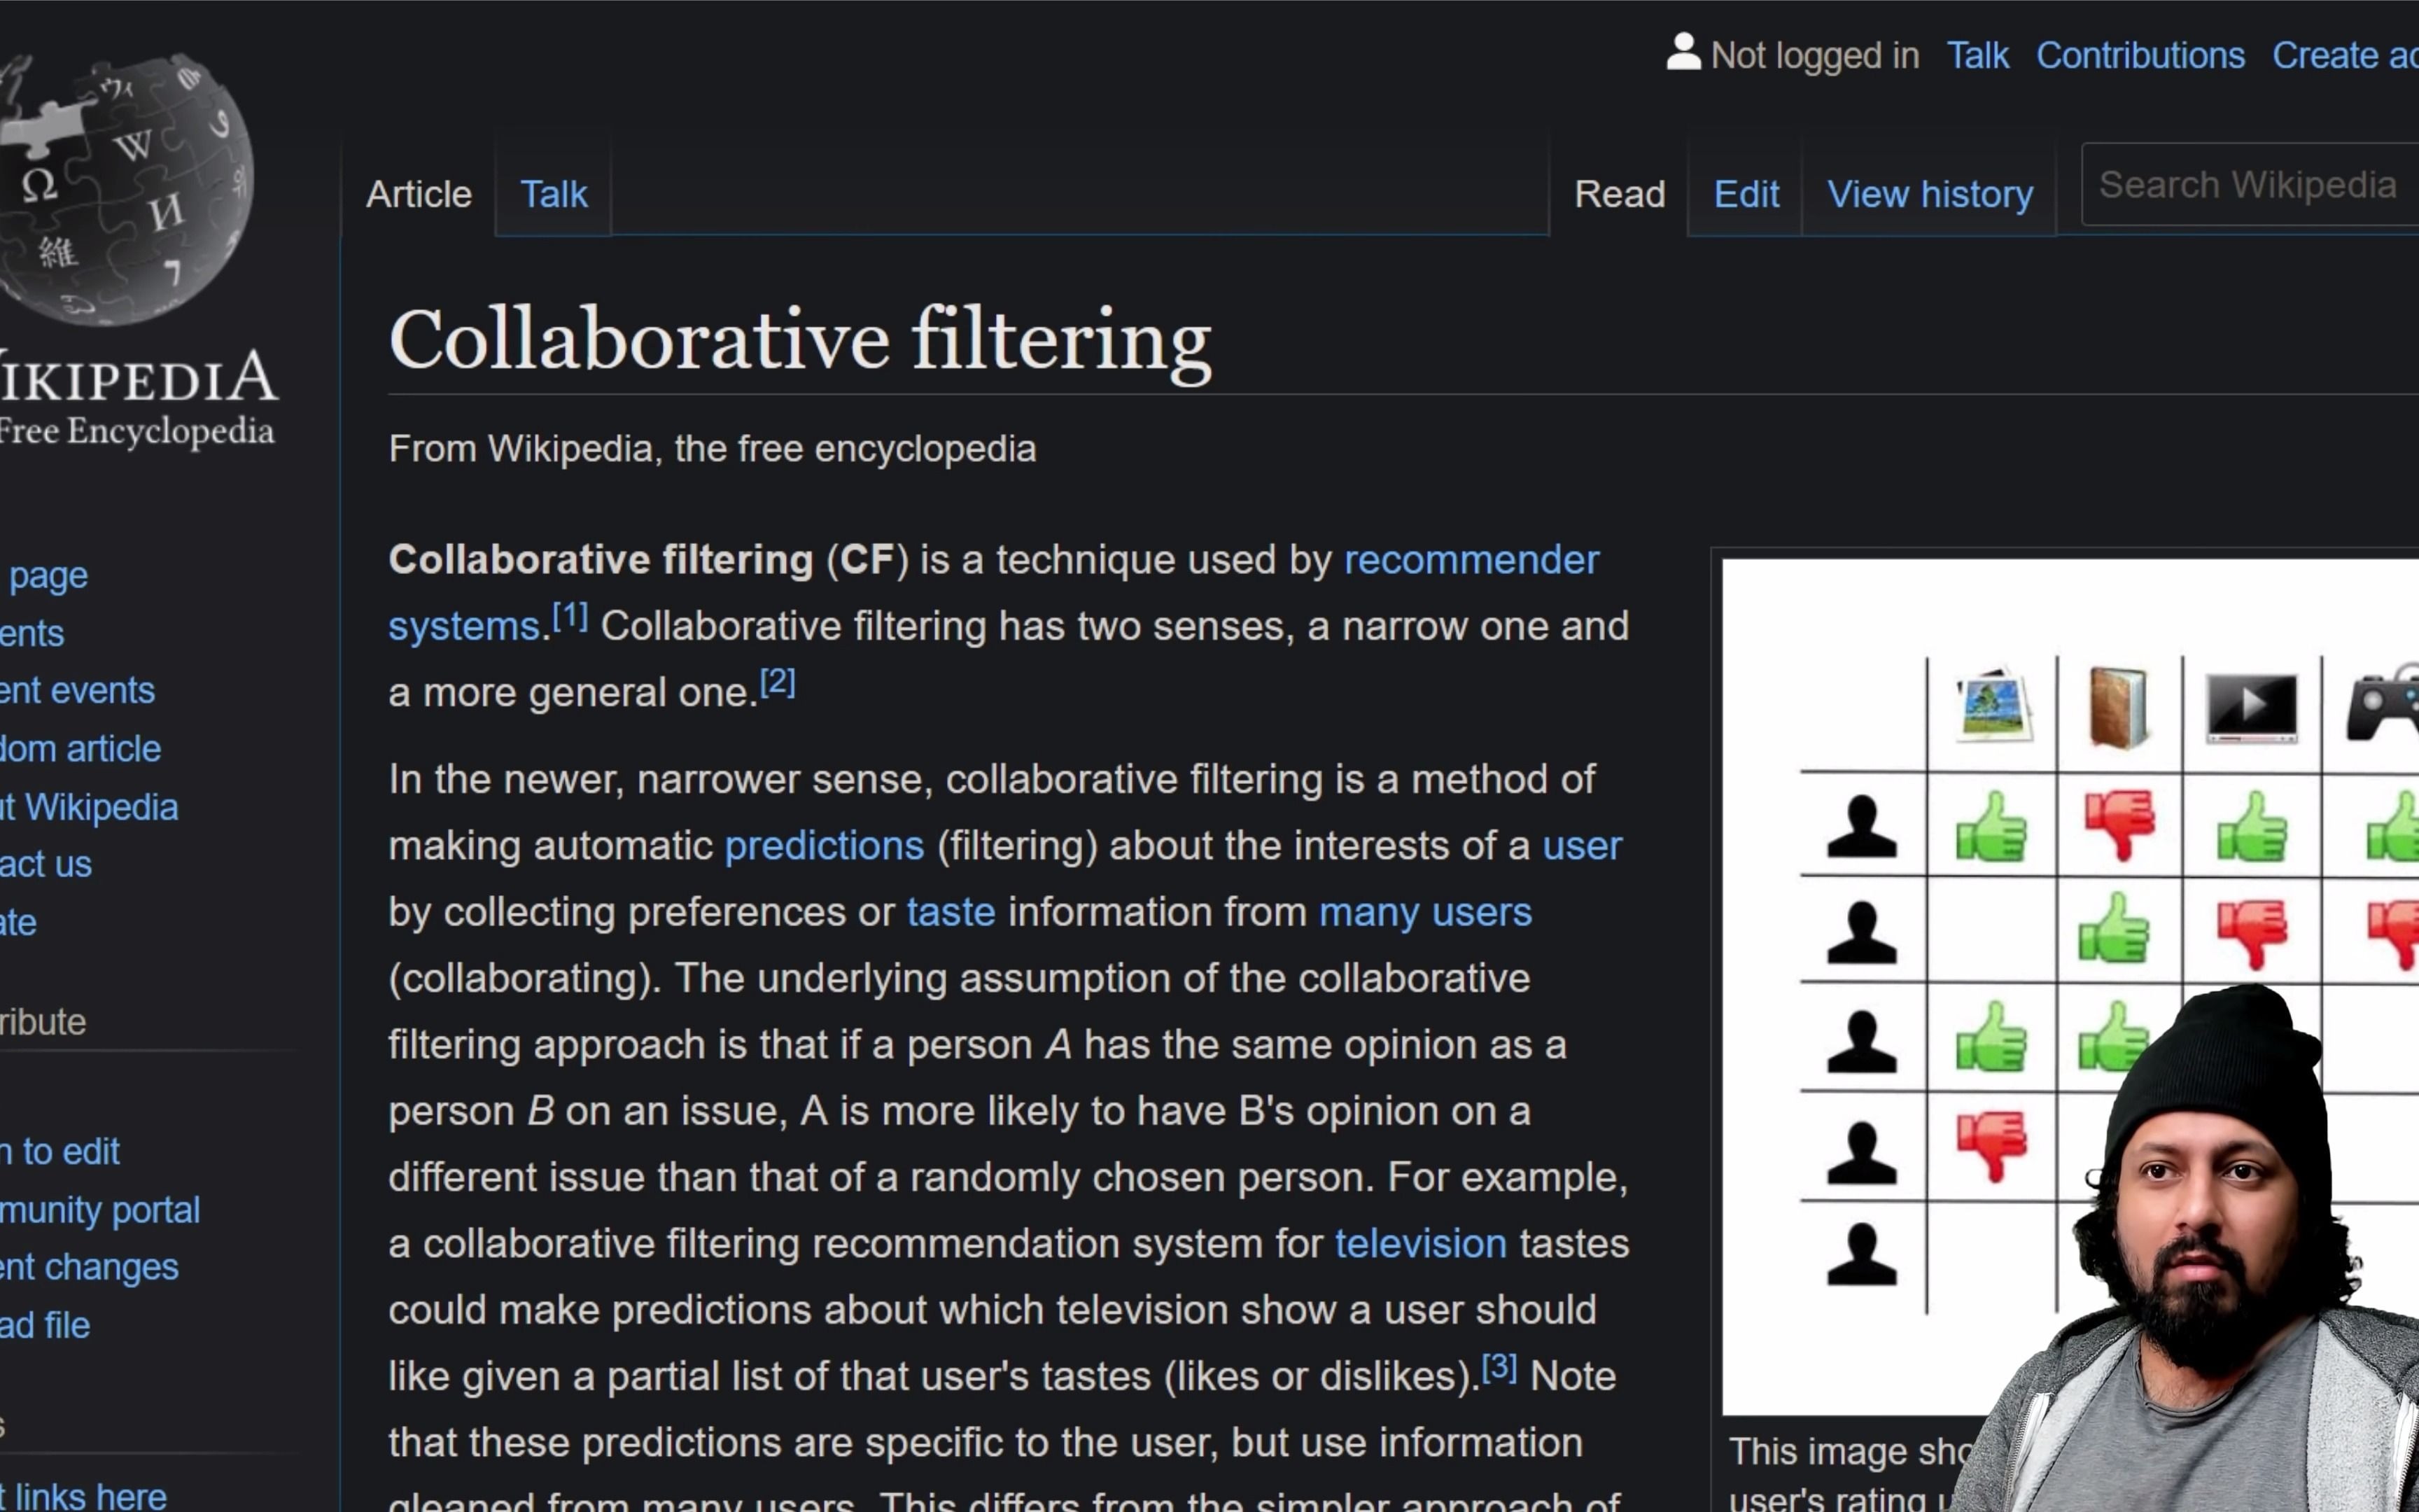Click the Contributions link in top bar
The height and width of the screenshot is (1512, 2419).
click(x=2138, y=52)
